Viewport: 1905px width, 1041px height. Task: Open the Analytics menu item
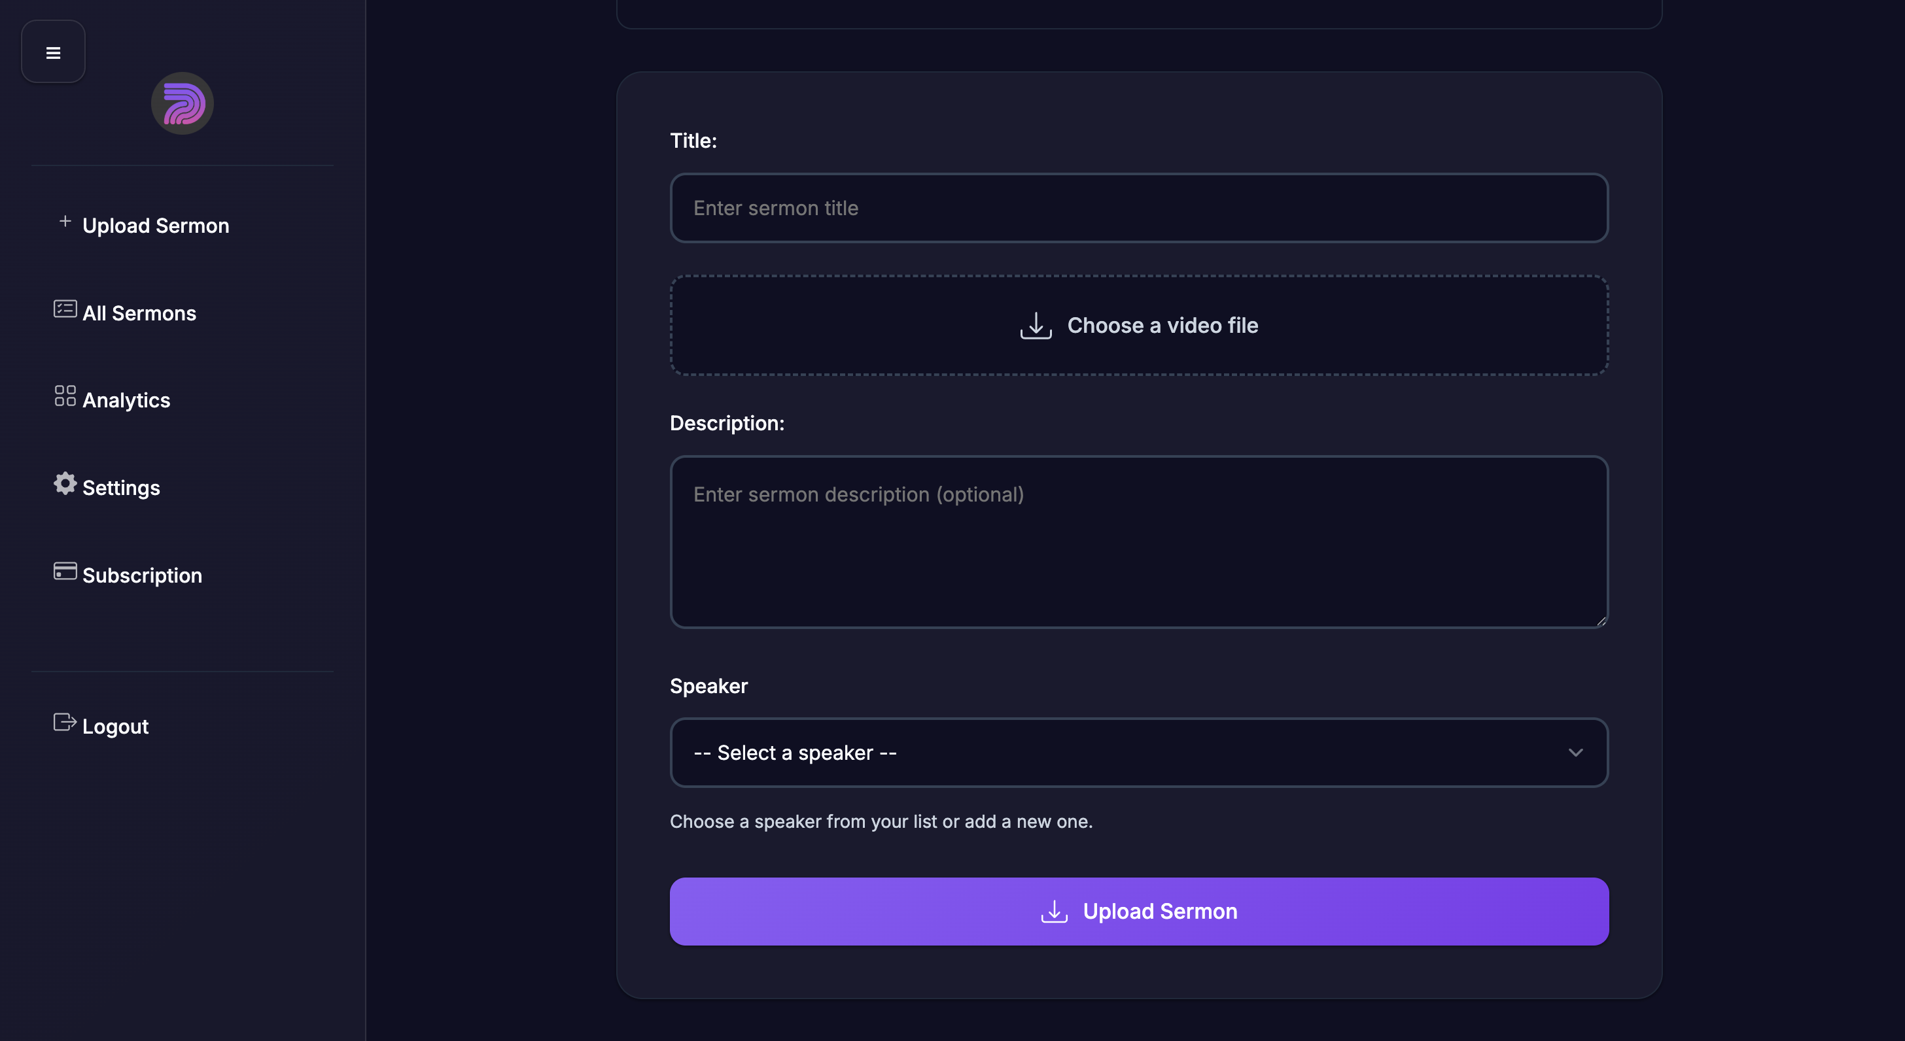pyautogui.click(x=126, y=401)
